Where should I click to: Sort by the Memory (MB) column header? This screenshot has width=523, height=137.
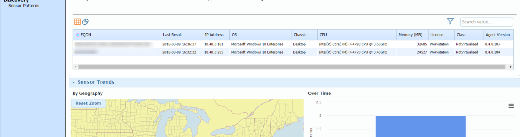coord(410,35)
